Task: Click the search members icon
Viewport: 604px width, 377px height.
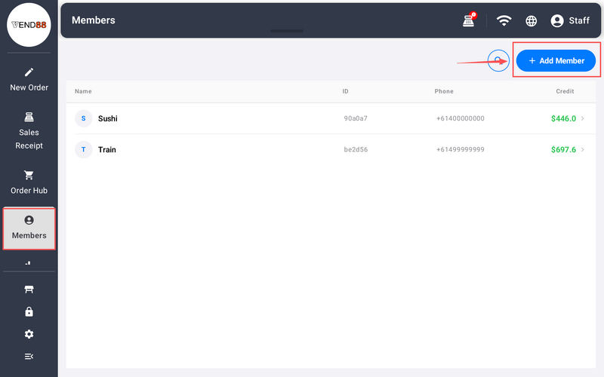Action: [498, 60]
